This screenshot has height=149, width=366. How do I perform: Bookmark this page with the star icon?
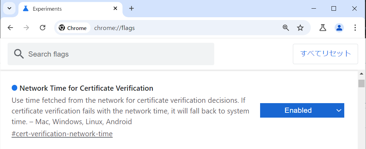point(300,28)
